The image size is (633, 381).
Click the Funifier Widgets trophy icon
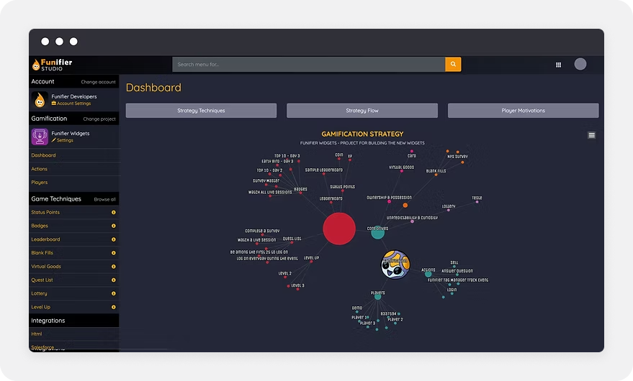(x=40, y=137)
